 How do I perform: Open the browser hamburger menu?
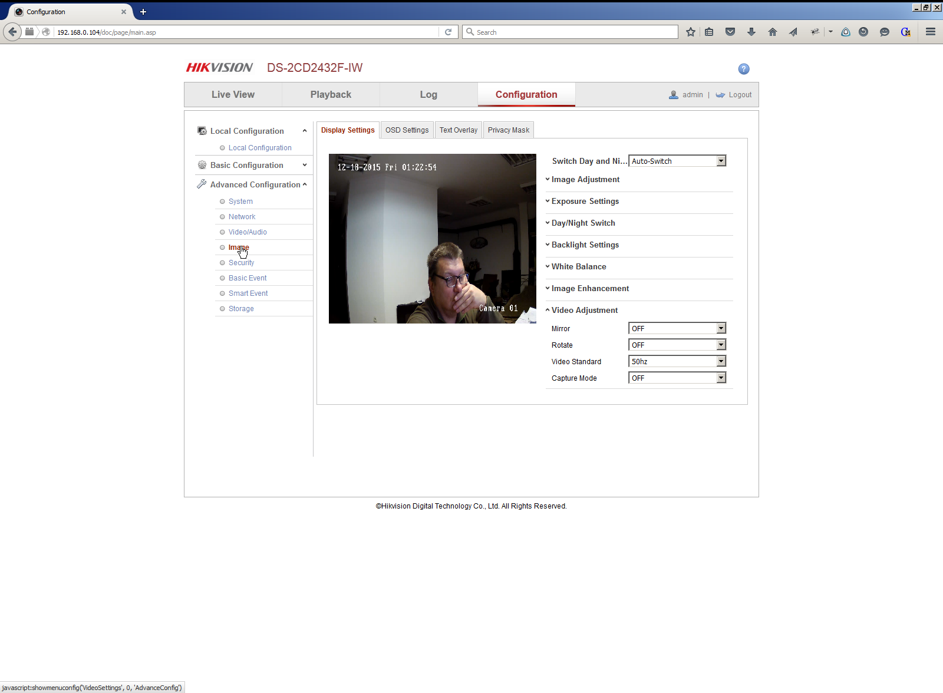click(x=931, y=32)
